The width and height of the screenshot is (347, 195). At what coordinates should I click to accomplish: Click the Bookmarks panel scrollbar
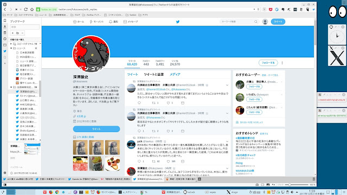point(40,88)
